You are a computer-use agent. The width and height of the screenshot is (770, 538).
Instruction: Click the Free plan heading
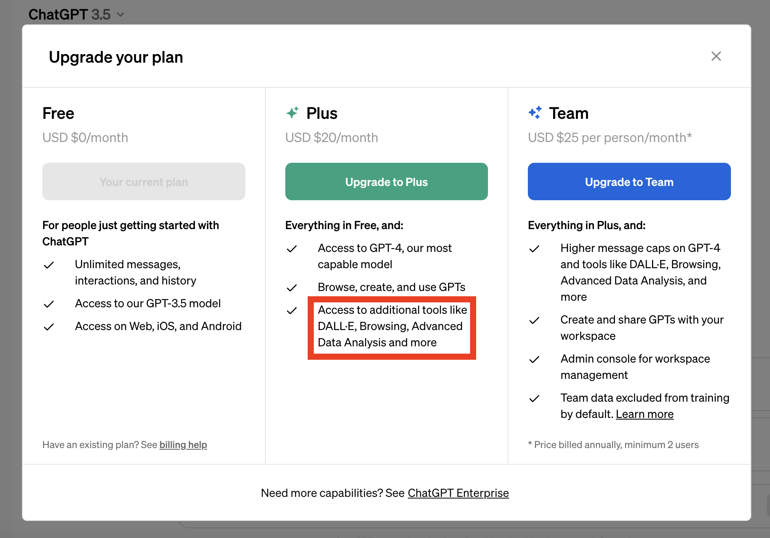click(58, 113)
